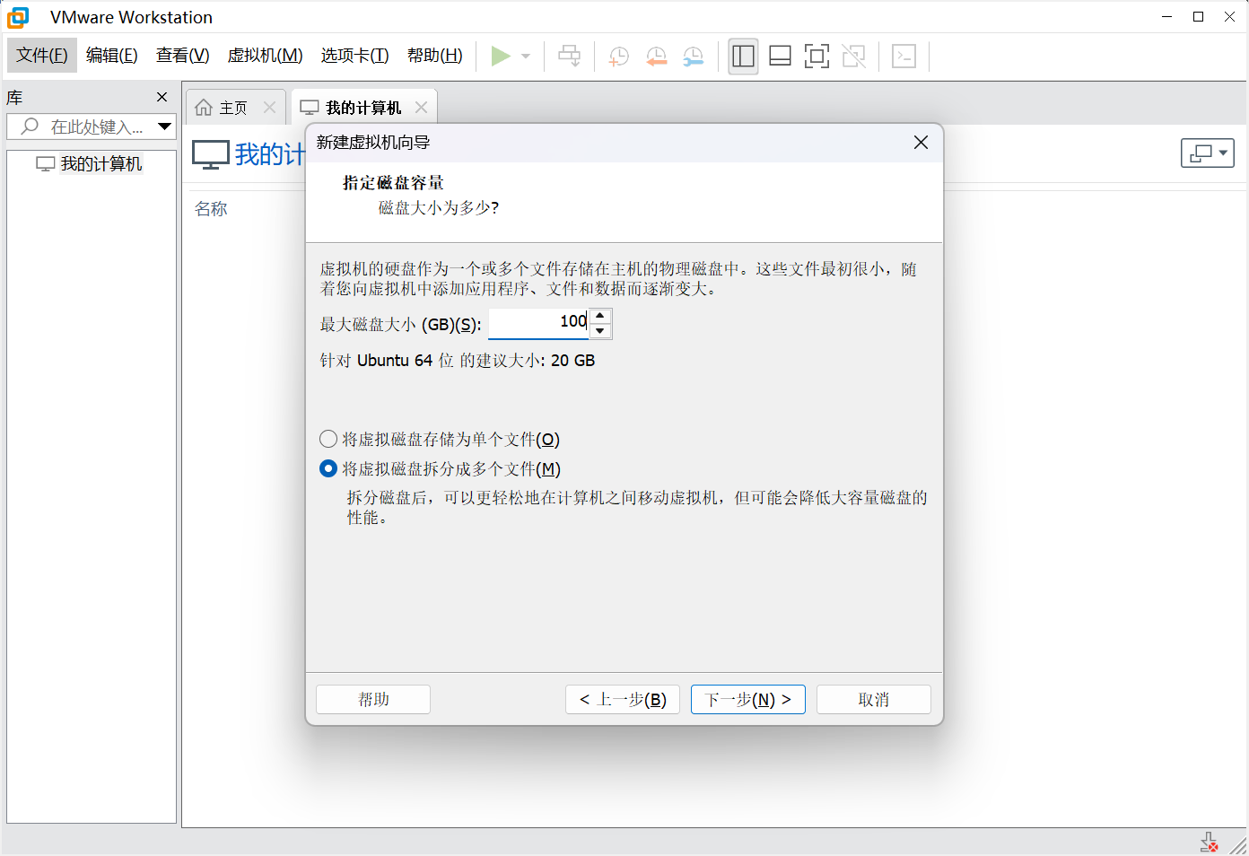Click the large computer icon in page header

point(211,154)
